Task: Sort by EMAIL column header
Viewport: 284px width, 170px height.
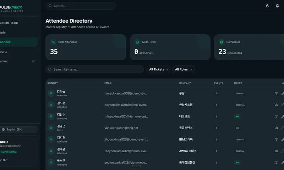Action: (108, 83)
